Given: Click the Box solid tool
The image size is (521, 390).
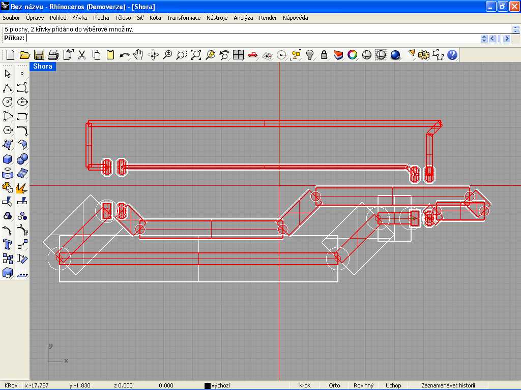Looking at the screenshot, I should pos(8,159).
